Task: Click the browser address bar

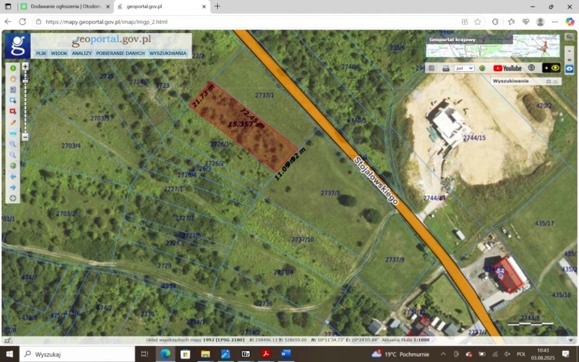Action: point(245,22)
